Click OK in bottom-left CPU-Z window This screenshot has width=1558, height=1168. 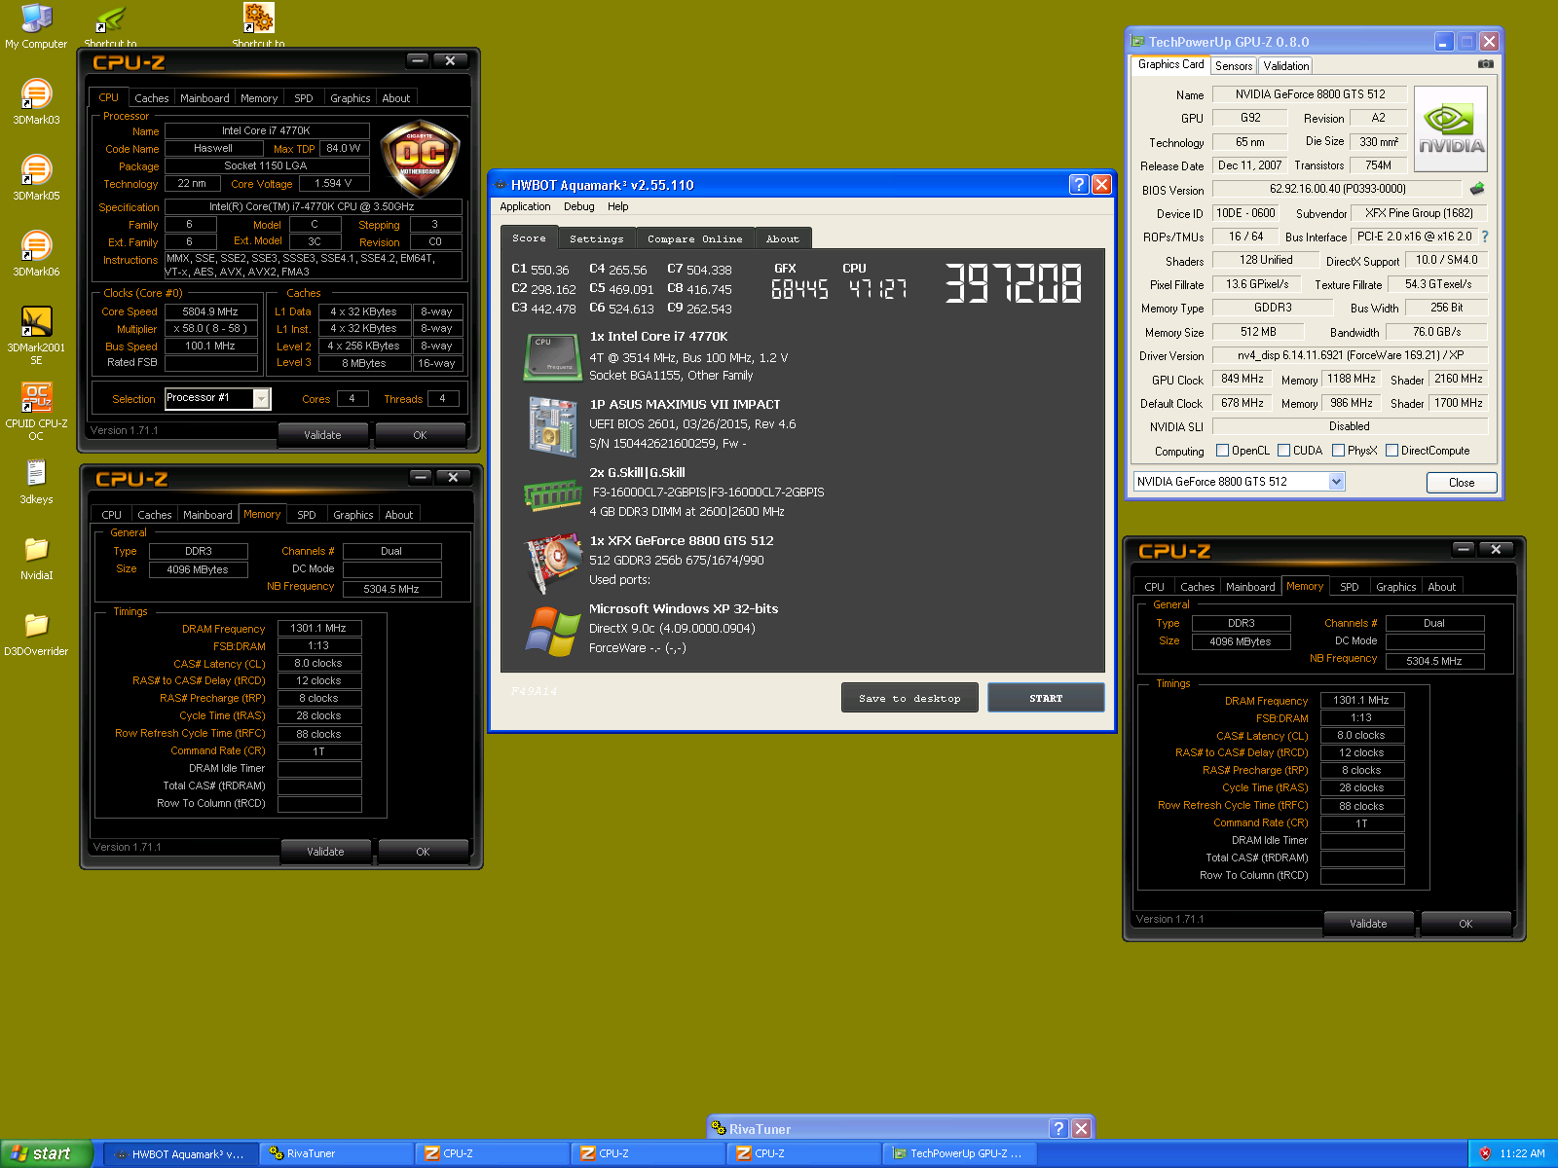click(x=423, y=852)
